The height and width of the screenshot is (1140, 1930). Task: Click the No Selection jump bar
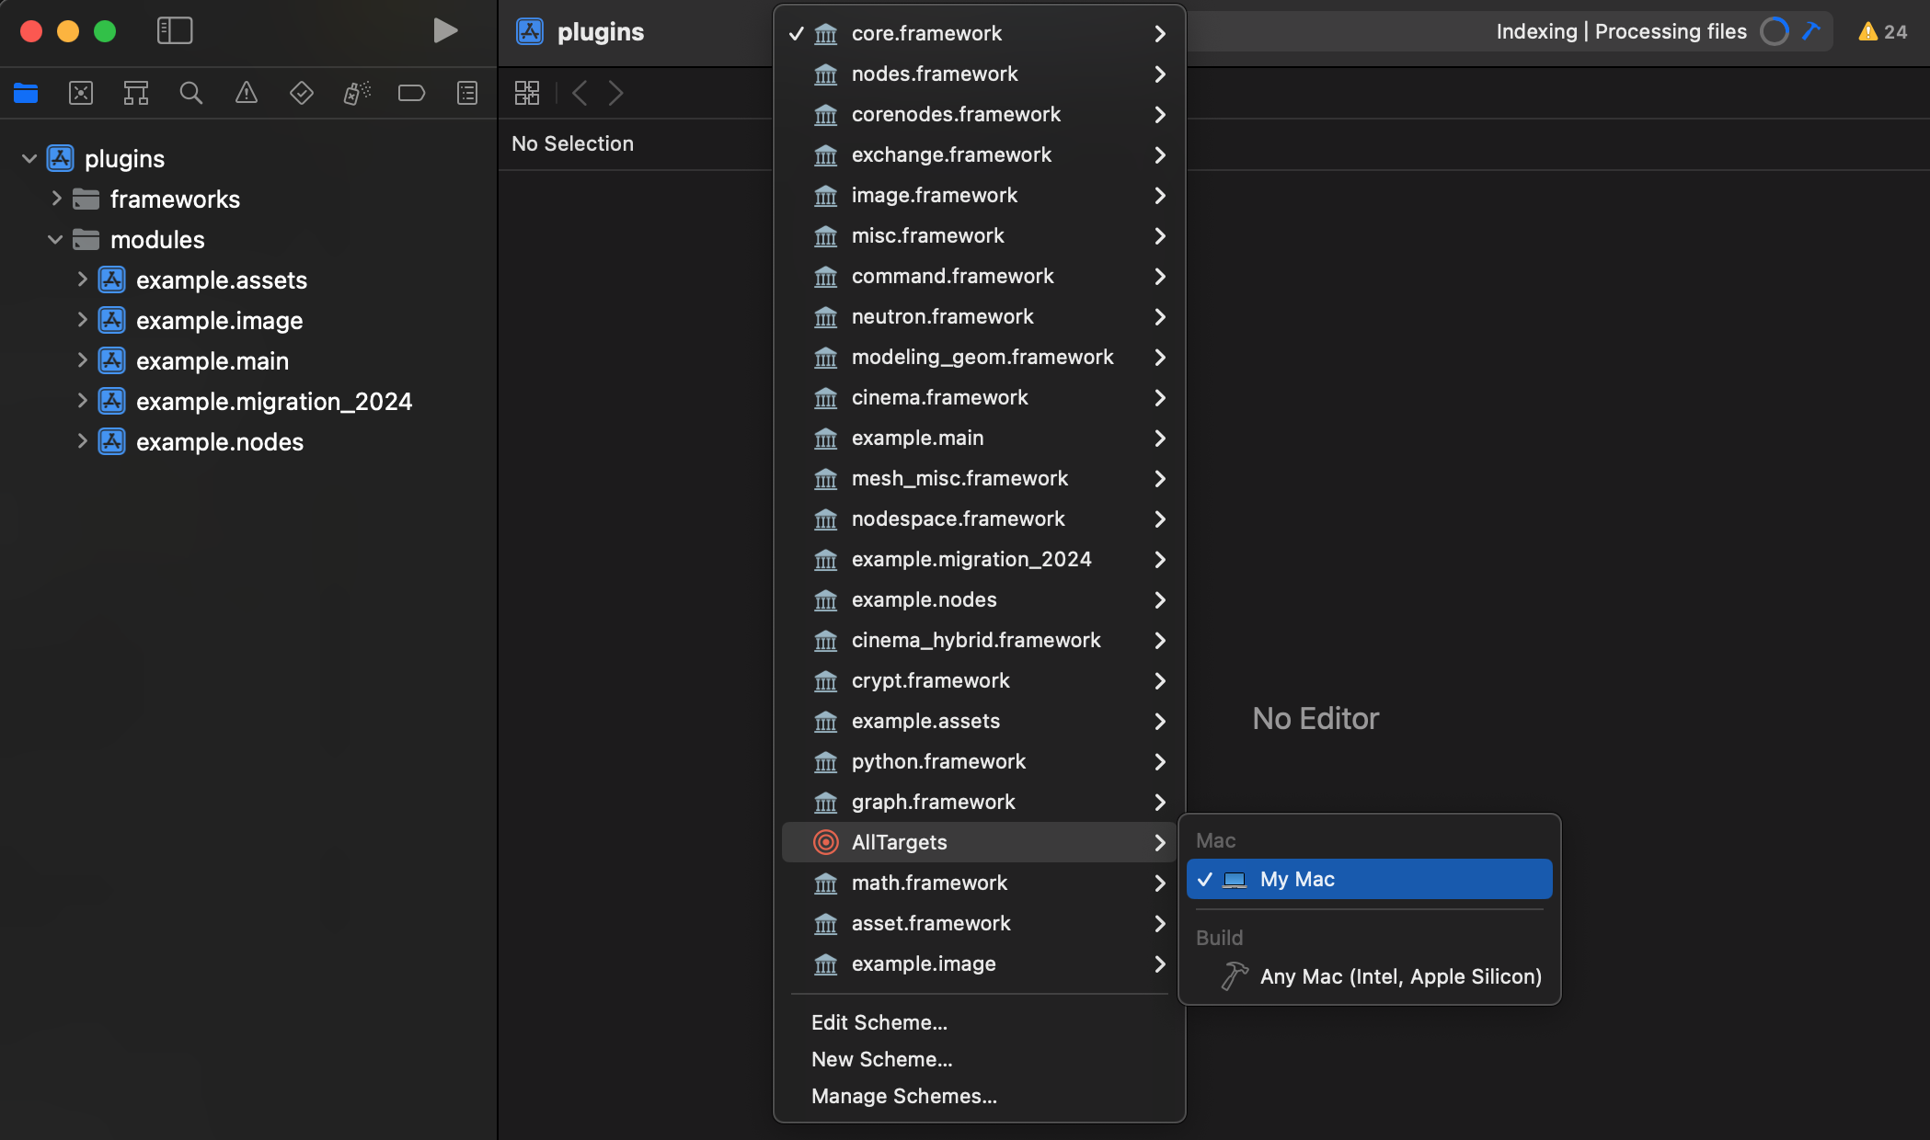click(572, 143)
